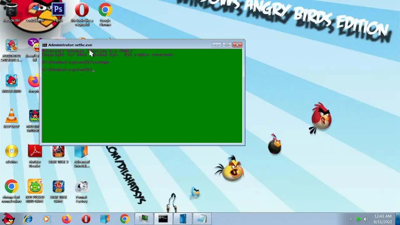The width and height of the screenshot is (400, 225).
Task: Click the Opera taskbar icon
Action: coord(86,219)
